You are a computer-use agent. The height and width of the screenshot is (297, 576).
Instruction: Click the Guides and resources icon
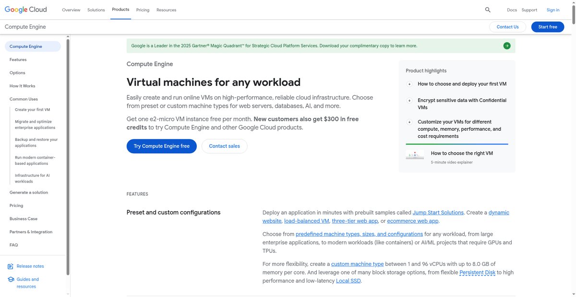click(x=11, y=279)
